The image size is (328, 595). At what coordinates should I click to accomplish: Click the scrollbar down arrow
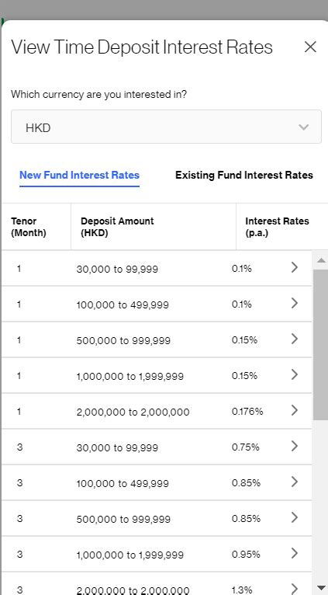coord(321,587)
